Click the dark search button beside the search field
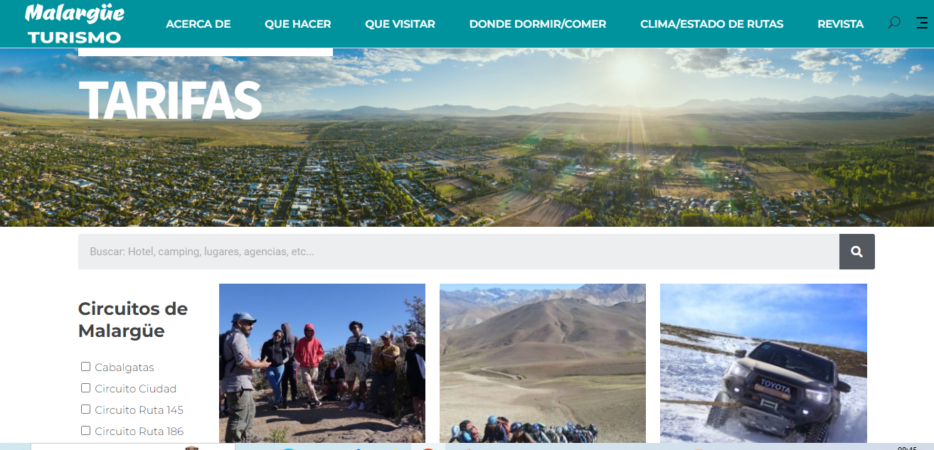The image size is (934, 450). click(x=857, y=252)
